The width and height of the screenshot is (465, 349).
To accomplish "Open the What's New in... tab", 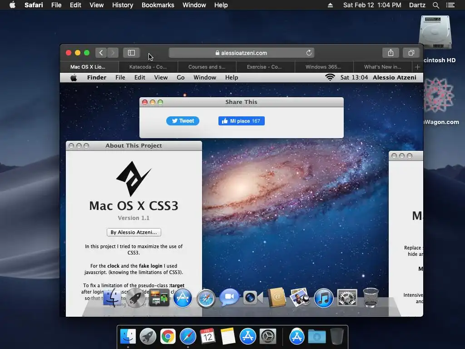I will 382,67.
